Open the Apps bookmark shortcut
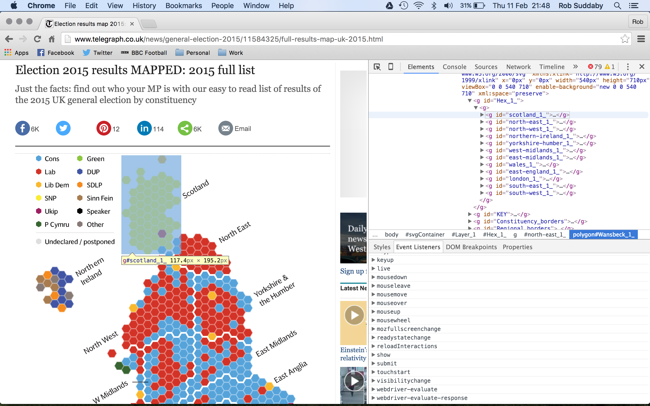Screen dimensions: 650x406 pyautogui.click(x=17, y=53)
